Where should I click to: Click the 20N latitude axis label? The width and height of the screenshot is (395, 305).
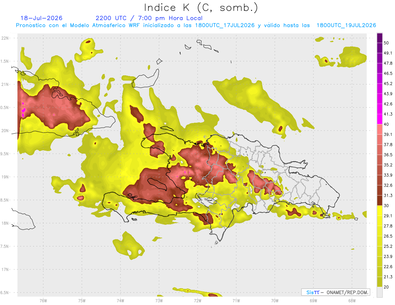(5, 131)
